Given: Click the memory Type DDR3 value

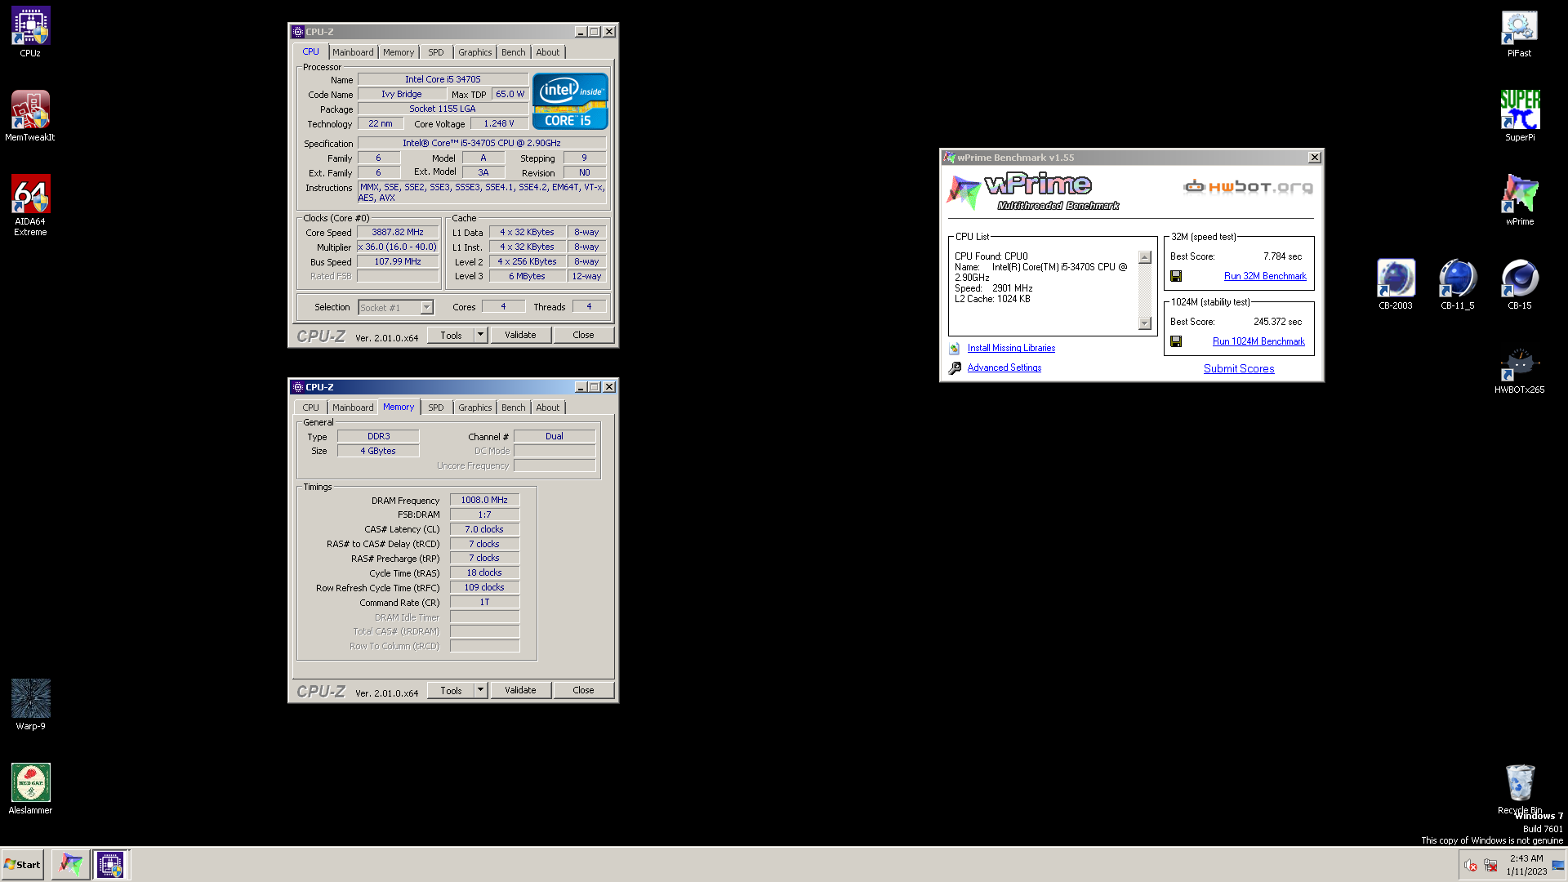Looking at the screenshot, I should point(378,436).
